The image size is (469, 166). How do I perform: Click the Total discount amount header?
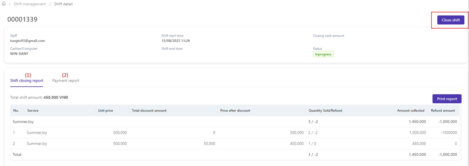click(149, 111)
